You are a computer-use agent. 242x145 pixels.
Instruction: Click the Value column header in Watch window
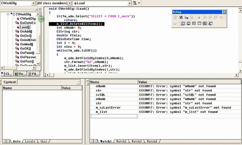click(189, 82)
